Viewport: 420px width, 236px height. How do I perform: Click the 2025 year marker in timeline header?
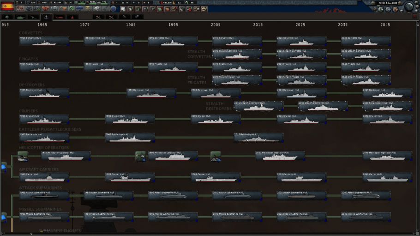[x=300, y=24]
